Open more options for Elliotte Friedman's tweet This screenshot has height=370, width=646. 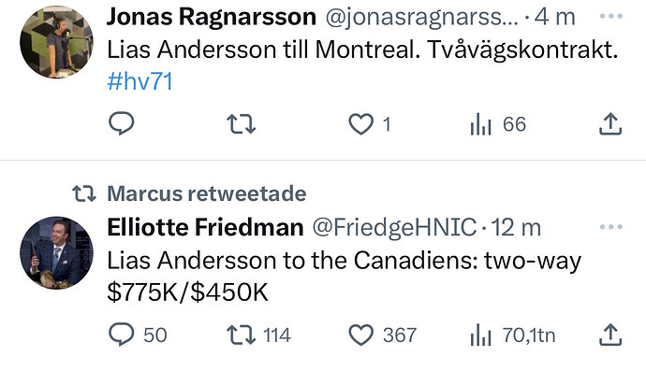(x=611, y=226)
